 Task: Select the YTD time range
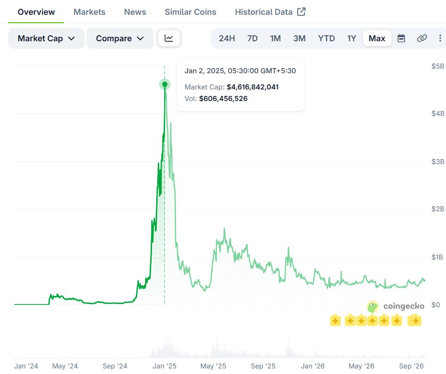click(x=326, y=38)
